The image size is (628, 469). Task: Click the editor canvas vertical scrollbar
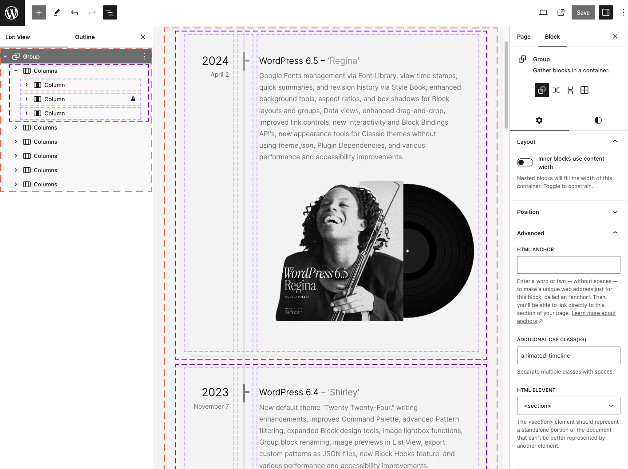point(506,84)
